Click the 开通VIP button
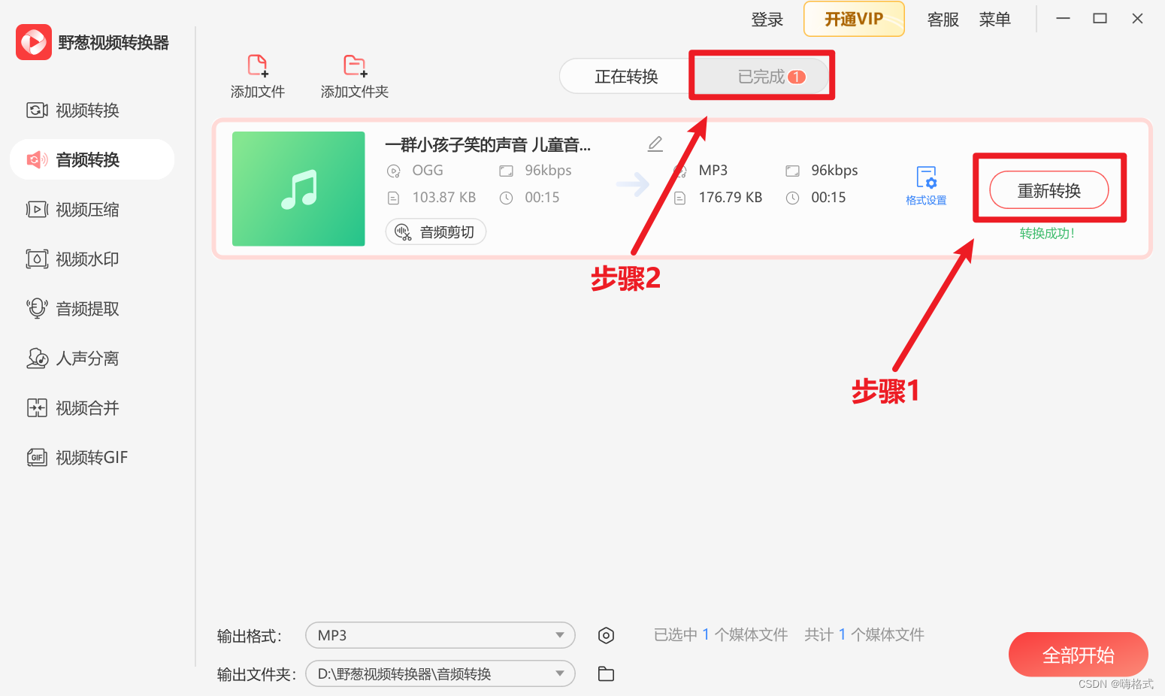Screen dimensions: 1165x696 (854, 19)
